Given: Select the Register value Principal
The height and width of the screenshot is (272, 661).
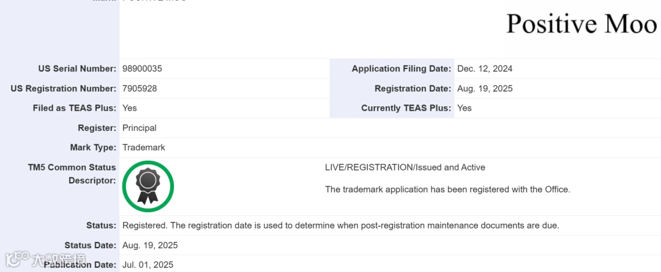Looking at the screenshot, I should coord(140,128).
